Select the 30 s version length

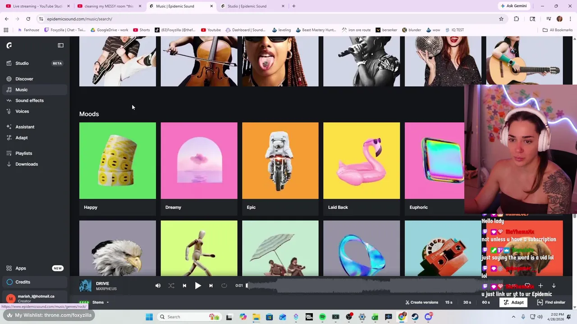click(x=467, y=302)
